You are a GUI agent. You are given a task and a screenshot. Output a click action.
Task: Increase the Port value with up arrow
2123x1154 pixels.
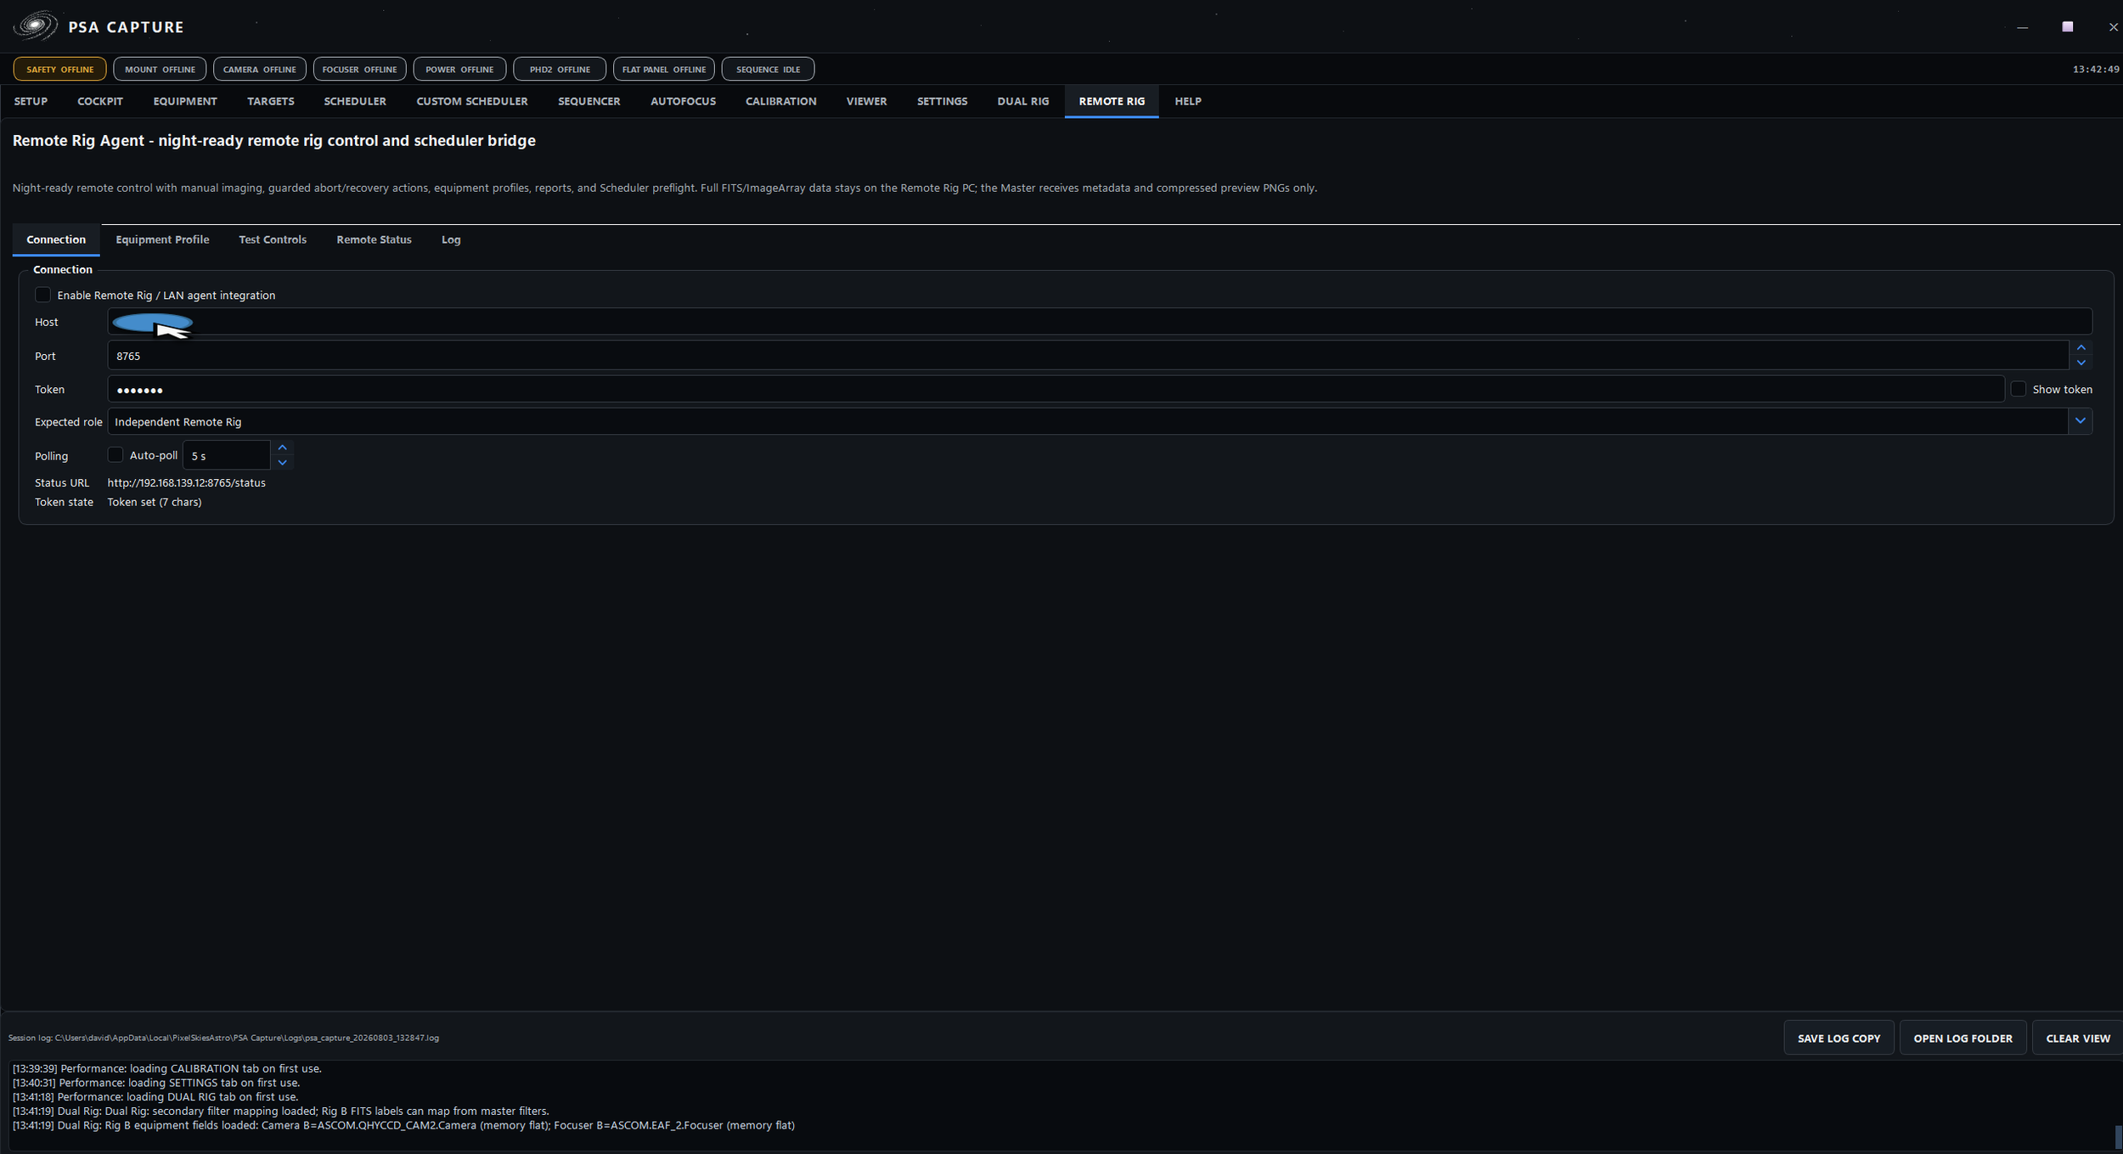pos(2081,348)
